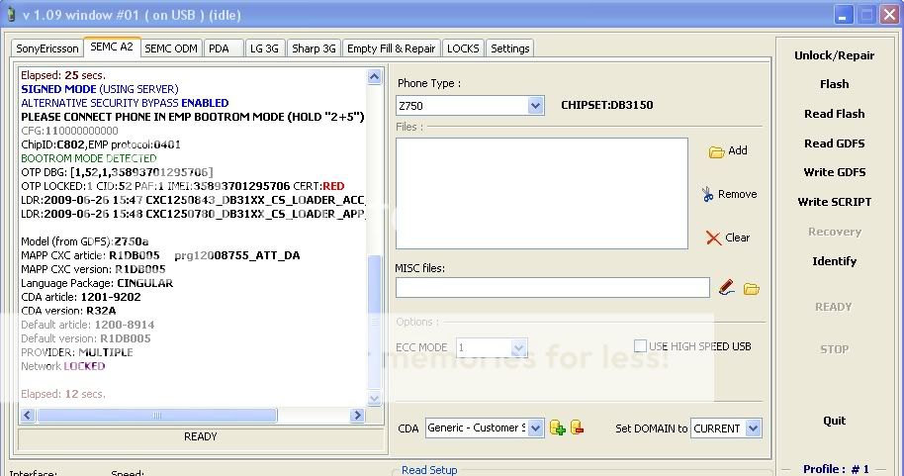This screenshot has height=476, width=904.
Task: Click the MISC files edit pencil icon
Action: point(727,288)
